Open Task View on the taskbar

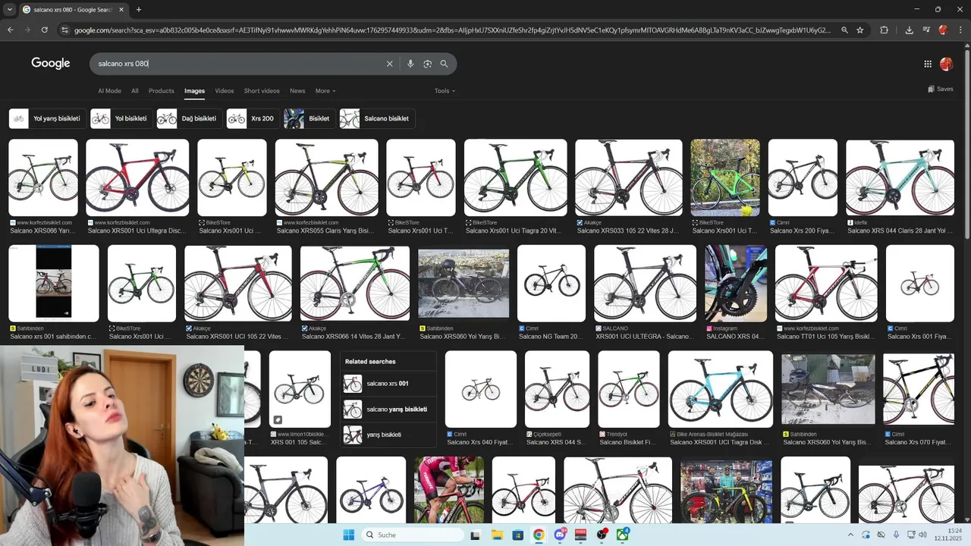click(x=476, y=535)
